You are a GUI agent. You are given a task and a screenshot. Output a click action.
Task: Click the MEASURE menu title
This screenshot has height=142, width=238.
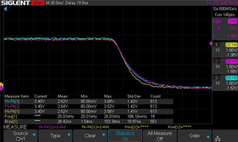(x=15, y=127)
